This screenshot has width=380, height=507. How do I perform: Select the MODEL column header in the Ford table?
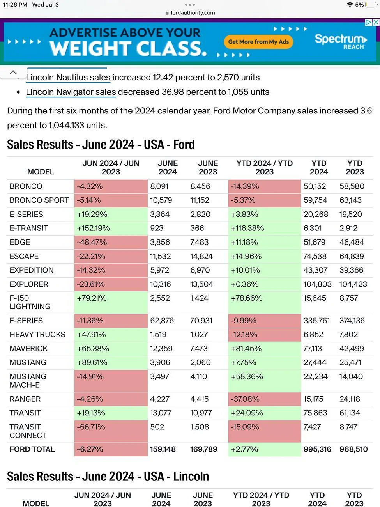41,172
